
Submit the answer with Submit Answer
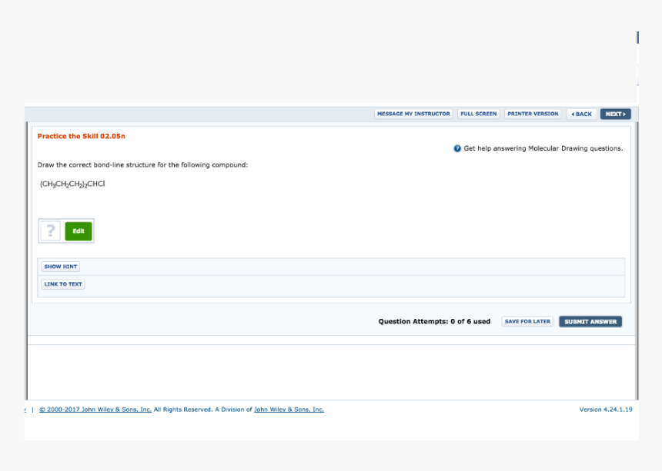click(x=590, y=321)
